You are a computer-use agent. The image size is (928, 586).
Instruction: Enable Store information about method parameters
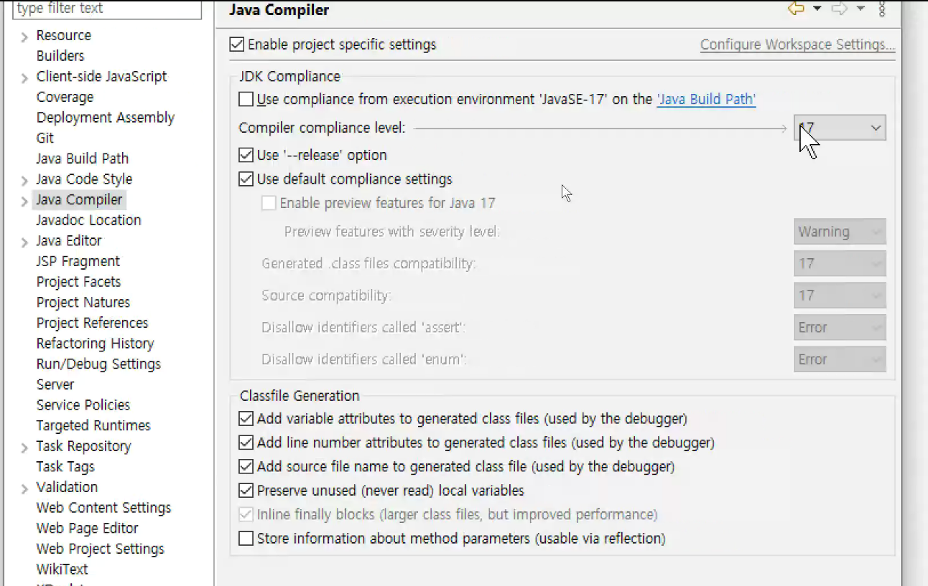[x=246, y=538]
